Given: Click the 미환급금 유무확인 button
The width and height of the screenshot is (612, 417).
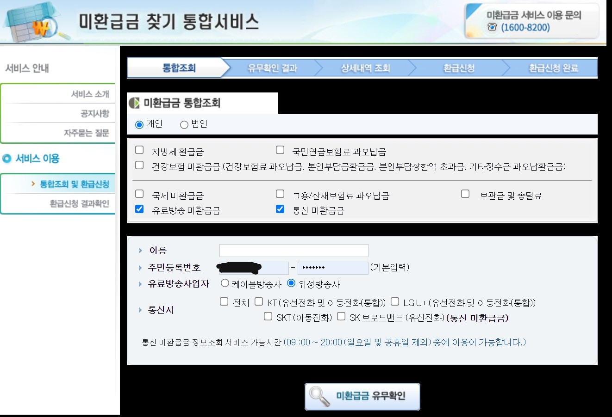Looking at the screenshot, I should coord(362,397).
